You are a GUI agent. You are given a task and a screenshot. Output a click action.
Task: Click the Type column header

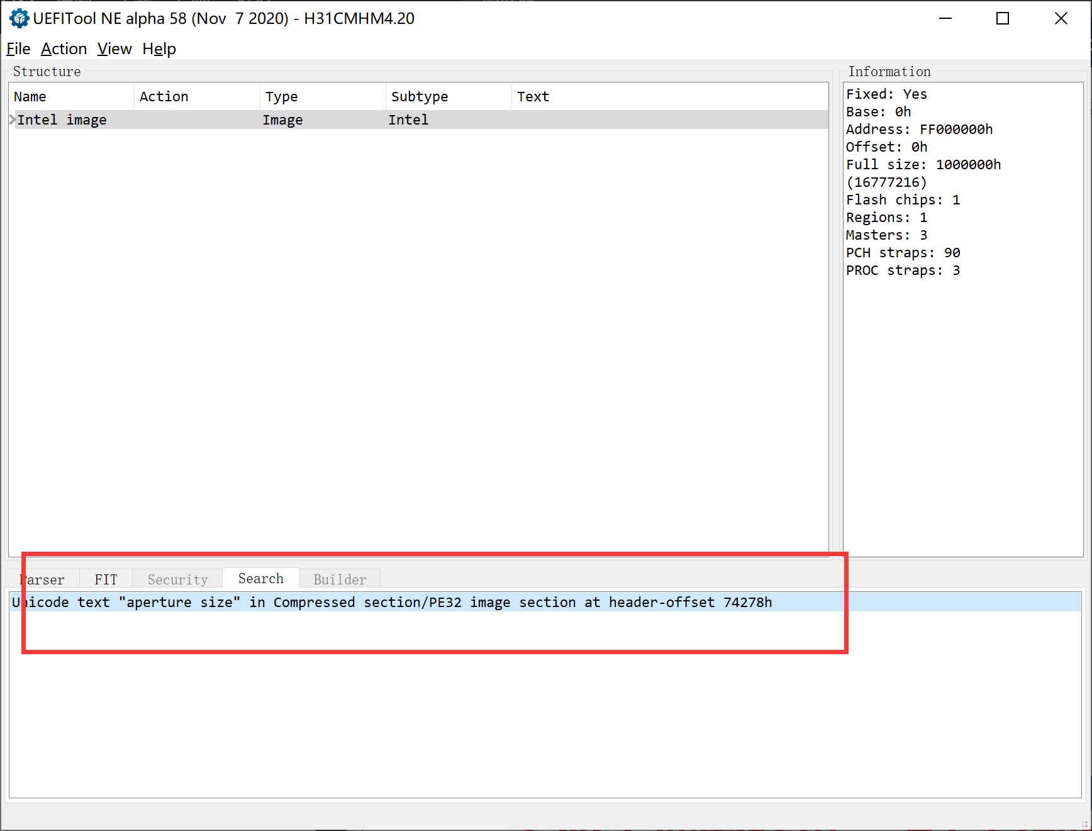click(x=281, y=97)
